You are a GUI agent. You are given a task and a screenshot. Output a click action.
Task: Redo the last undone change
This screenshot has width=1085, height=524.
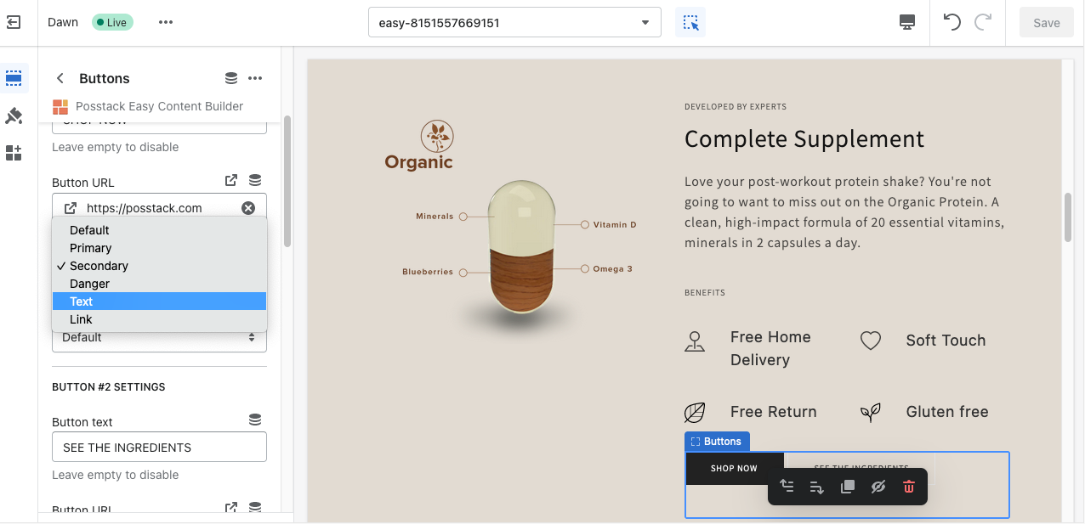click(983, 23)
